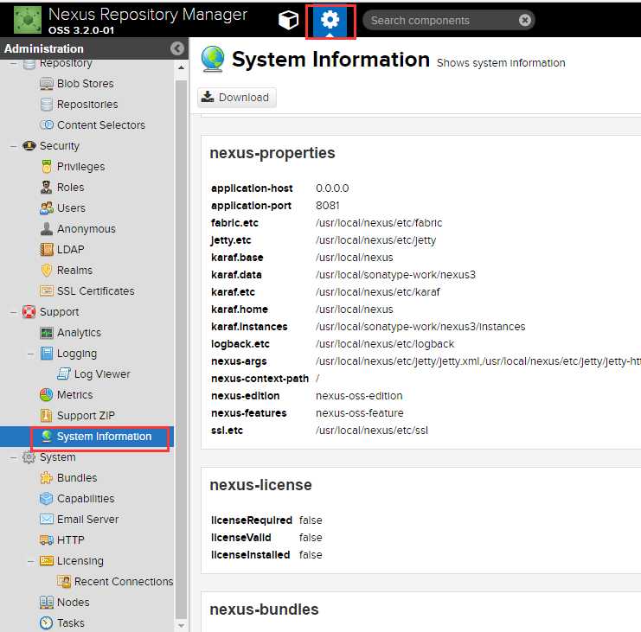Click the ssl.etc path value

point(372,431)
